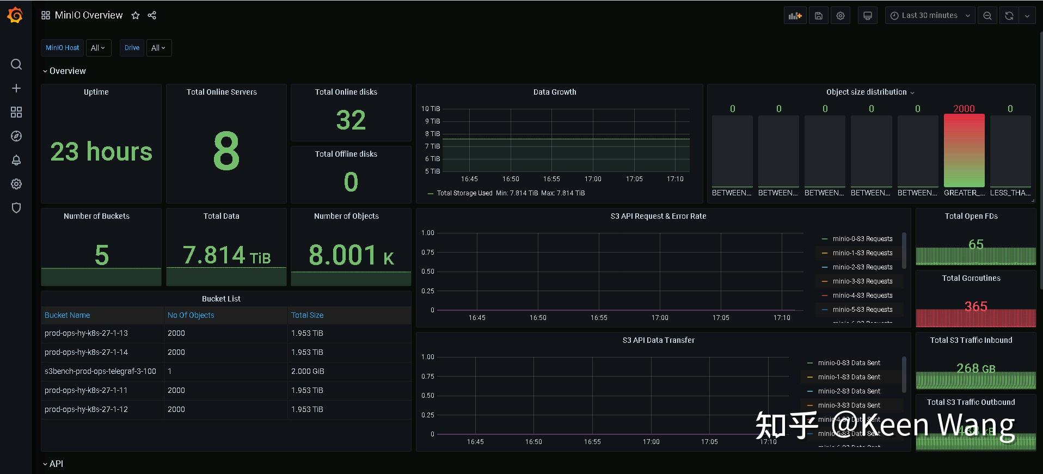The image size is (1043, 474).
Task: Open dashboard settings gear in toolbar
Action: [x=840, y=16]
